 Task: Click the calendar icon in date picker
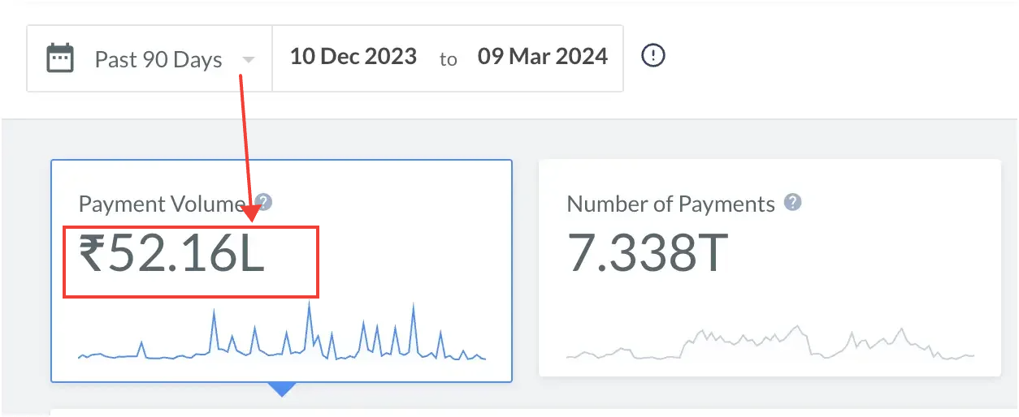pos(60,58)
